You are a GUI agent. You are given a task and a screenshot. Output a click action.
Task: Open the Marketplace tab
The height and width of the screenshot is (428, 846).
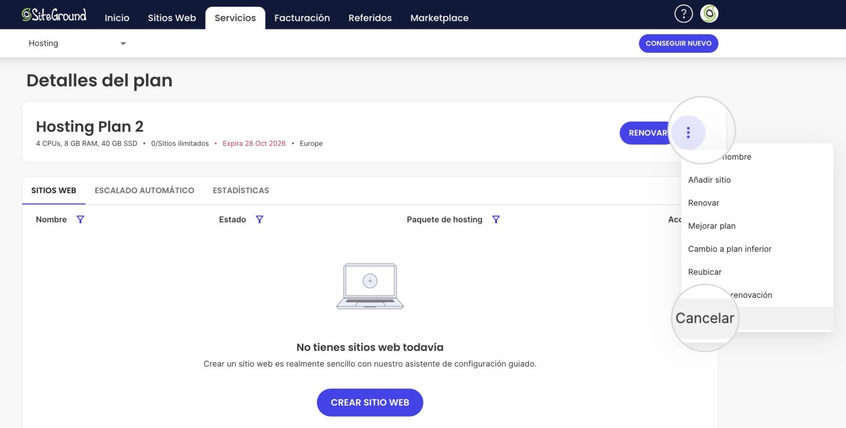tap(439, 18)
